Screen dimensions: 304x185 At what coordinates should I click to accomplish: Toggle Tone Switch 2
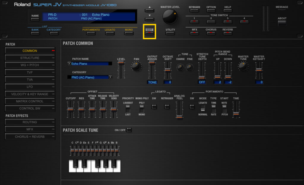coord(211,22)
